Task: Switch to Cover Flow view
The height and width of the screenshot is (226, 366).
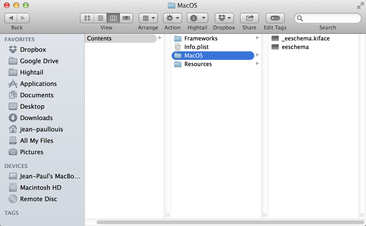Action: click(x=126, y=18)
